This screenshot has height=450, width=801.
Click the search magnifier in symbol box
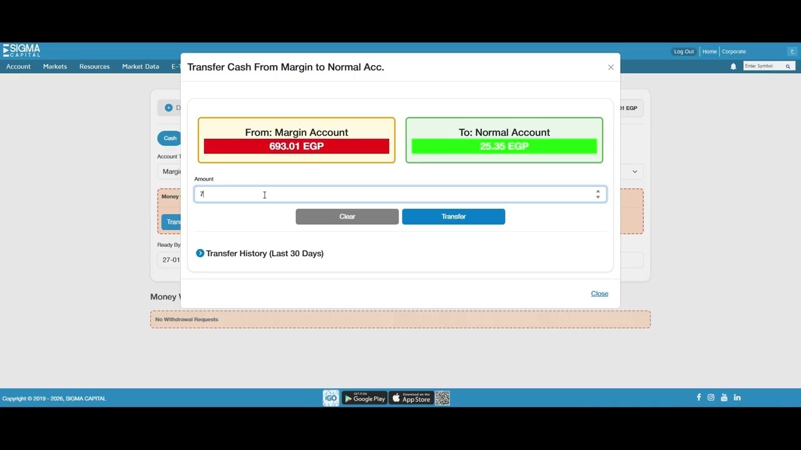788,66
